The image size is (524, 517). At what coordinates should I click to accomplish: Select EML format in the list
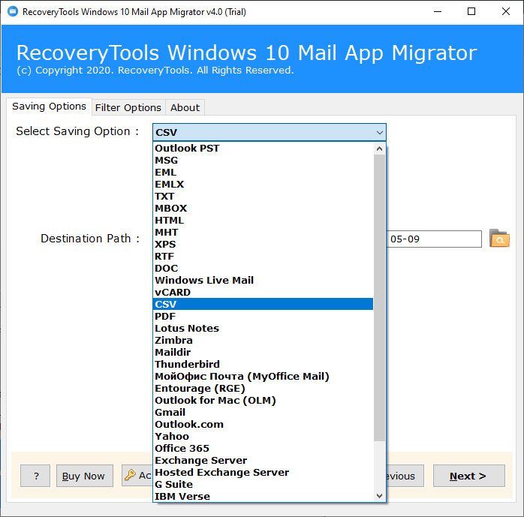pyautogui.click(x=263, y=172)
